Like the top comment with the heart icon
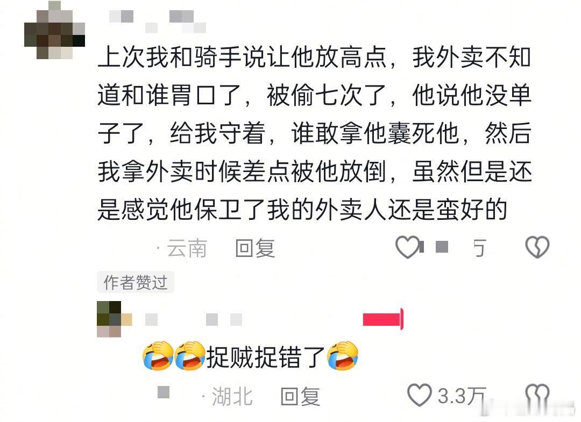 [408, 247]
